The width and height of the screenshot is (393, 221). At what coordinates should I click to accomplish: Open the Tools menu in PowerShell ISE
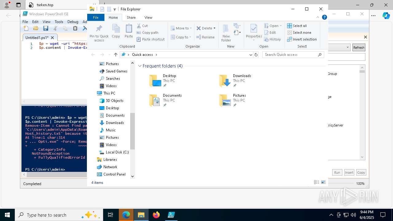point(59,22)
